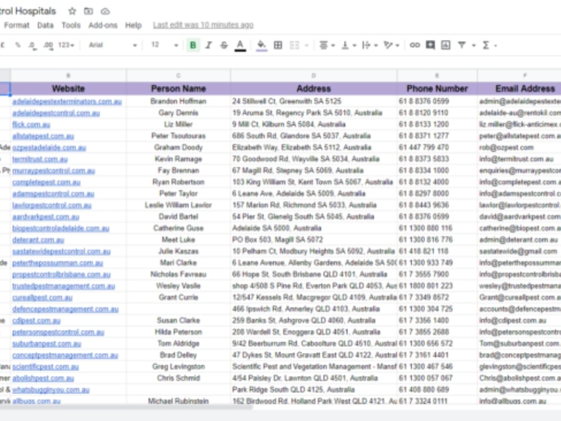Open flick.com.au link

pyautogui.click(x=31, y=125)
